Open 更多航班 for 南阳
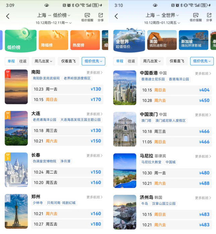The image size is (216, 234). (x=94, y=73)
